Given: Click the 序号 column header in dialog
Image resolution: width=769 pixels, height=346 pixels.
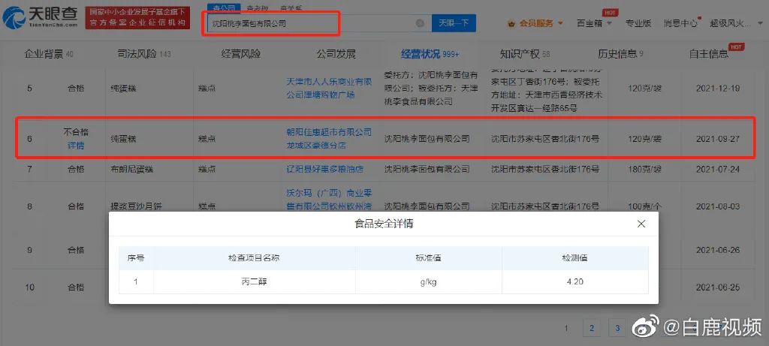Looking at the screenshot, I should click(x=136, y=257).
